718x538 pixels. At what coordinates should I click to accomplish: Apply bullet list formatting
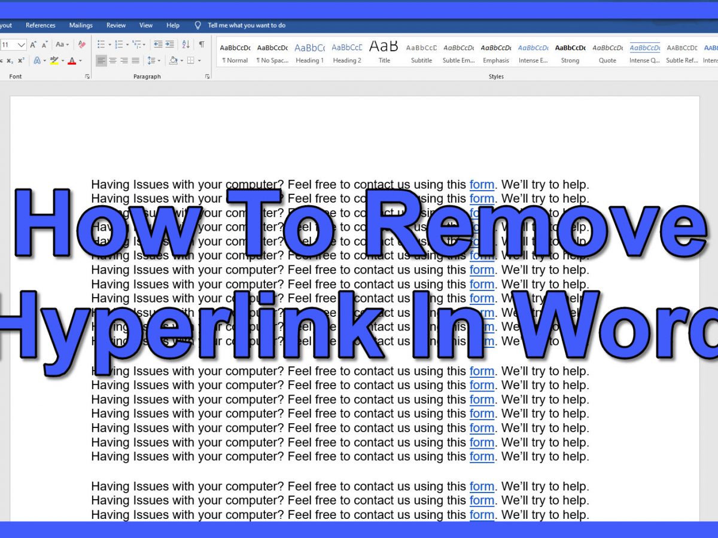(x=101, y=44)
